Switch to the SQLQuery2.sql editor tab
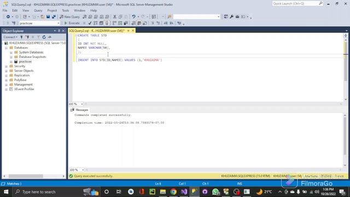Screen dimensions: 350x197 click(97, 31)
